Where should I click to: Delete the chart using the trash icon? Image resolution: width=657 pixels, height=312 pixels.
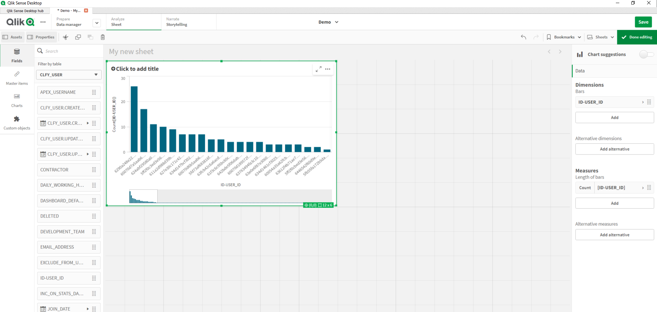[102, 37]
